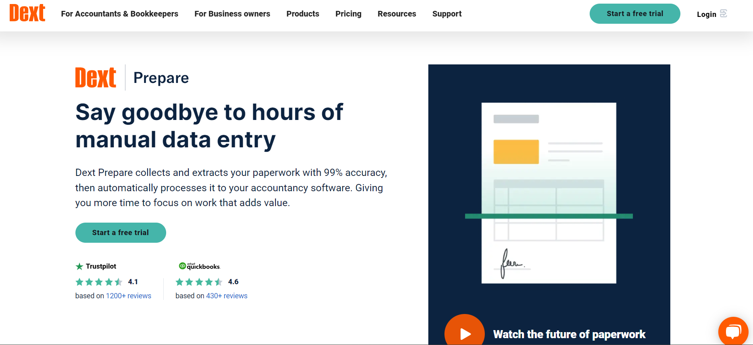Screen dimensions: 753x345
Task: Expand the Products menu
Action: click(302, 14)
